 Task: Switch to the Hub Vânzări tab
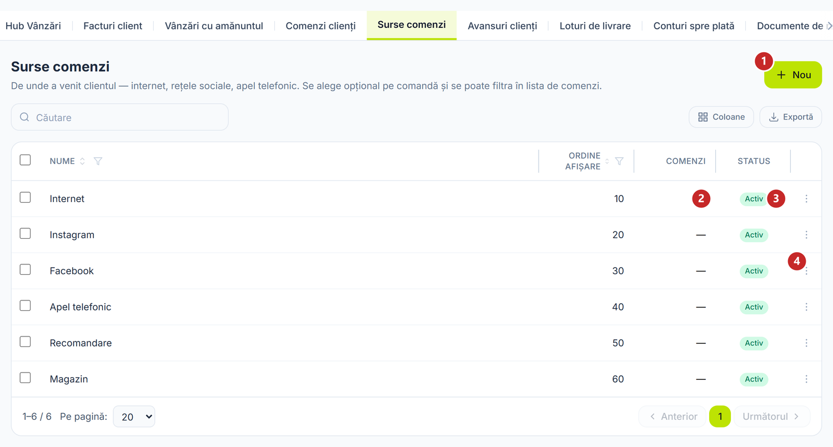33,26
